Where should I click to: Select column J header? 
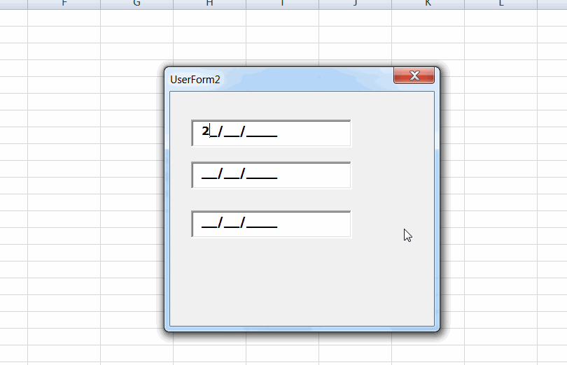pos(355,3)
